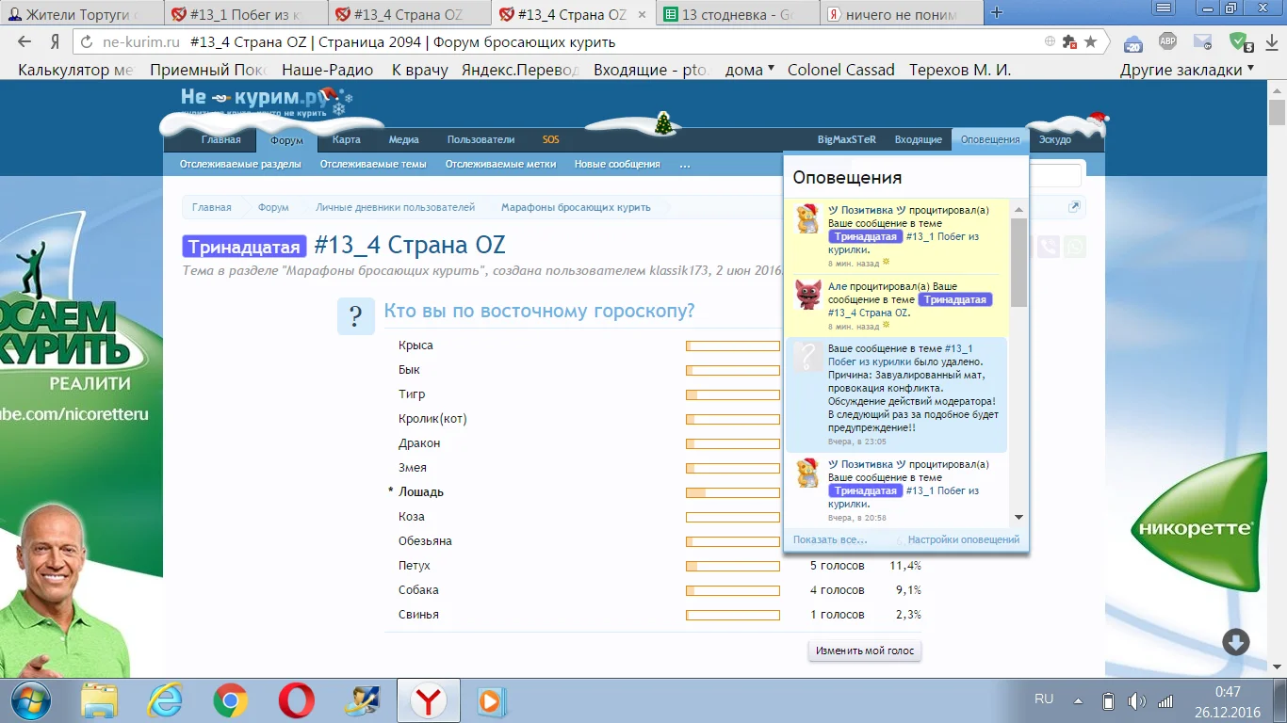Screen dimensions: 1287x723
Task: Open the Калькулятор bookmark
Action: click(76, 70)
